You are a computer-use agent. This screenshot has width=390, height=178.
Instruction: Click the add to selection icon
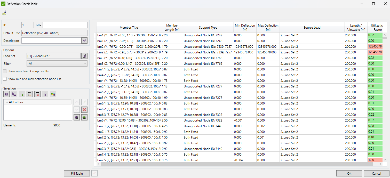tap(22, 94)
